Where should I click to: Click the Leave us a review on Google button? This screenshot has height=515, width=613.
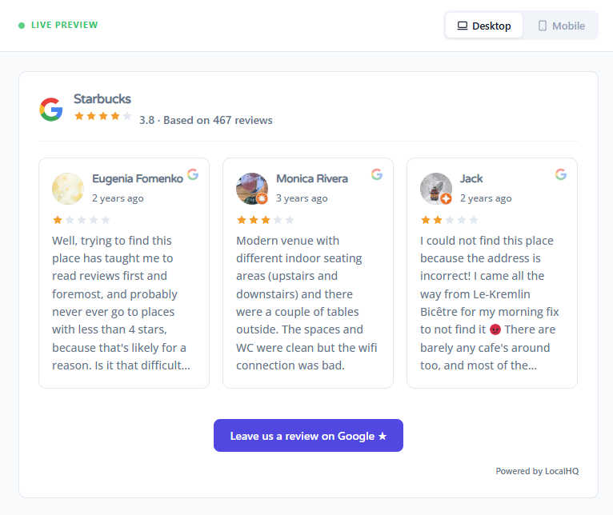(308, 436)
